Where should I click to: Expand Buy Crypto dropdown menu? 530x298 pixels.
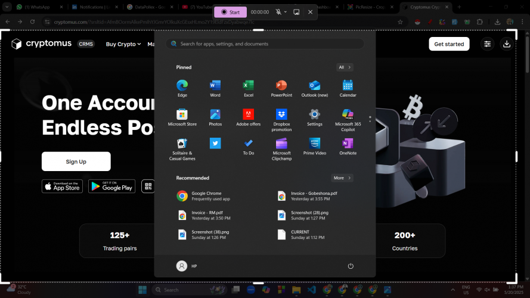[x=123, y=44]
